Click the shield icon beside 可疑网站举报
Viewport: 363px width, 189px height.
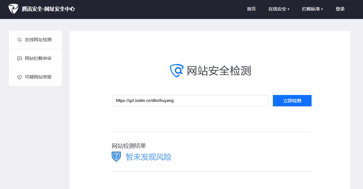tap(20, 77)
